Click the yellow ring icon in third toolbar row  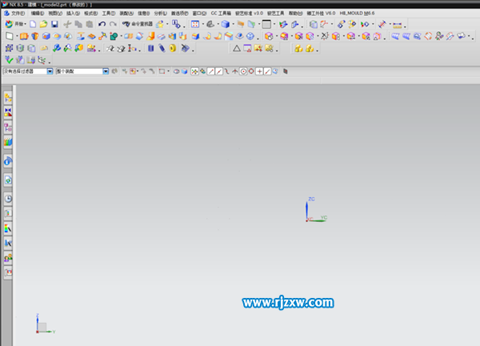pos(173,48)
